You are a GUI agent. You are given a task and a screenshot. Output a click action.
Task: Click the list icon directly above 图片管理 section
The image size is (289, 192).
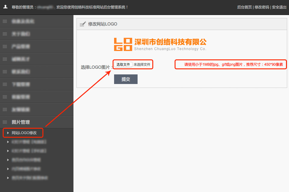pos(5,109)
